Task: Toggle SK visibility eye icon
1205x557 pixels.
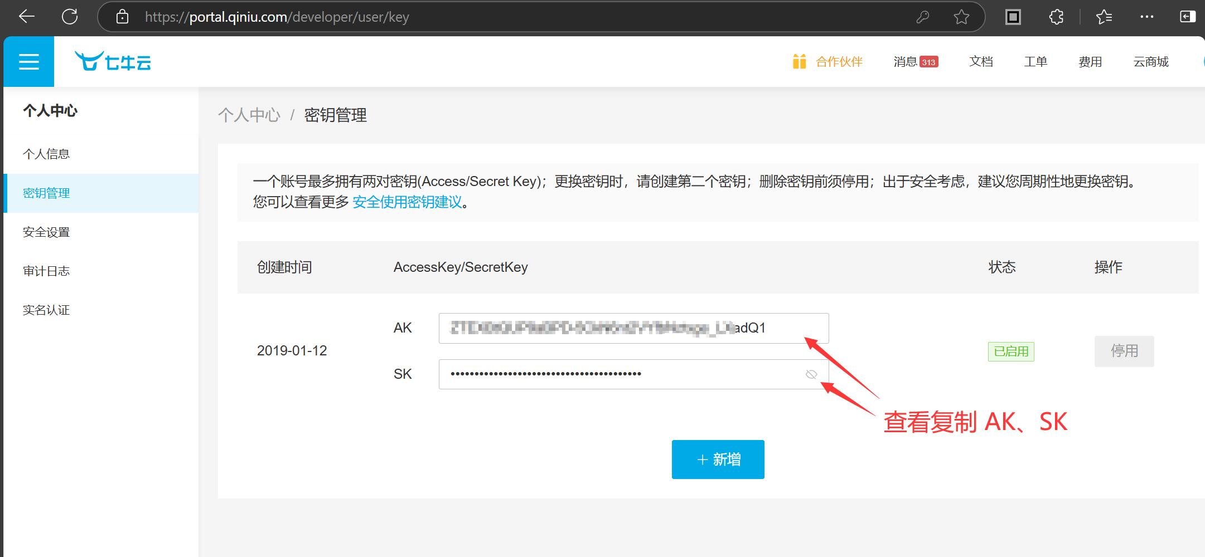Action: 811,374
